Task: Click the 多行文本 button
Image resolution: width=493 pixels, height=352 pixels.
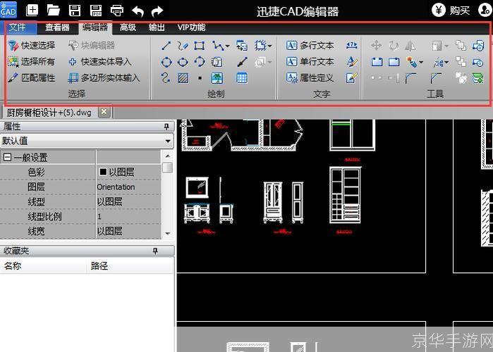Action: 310,46
